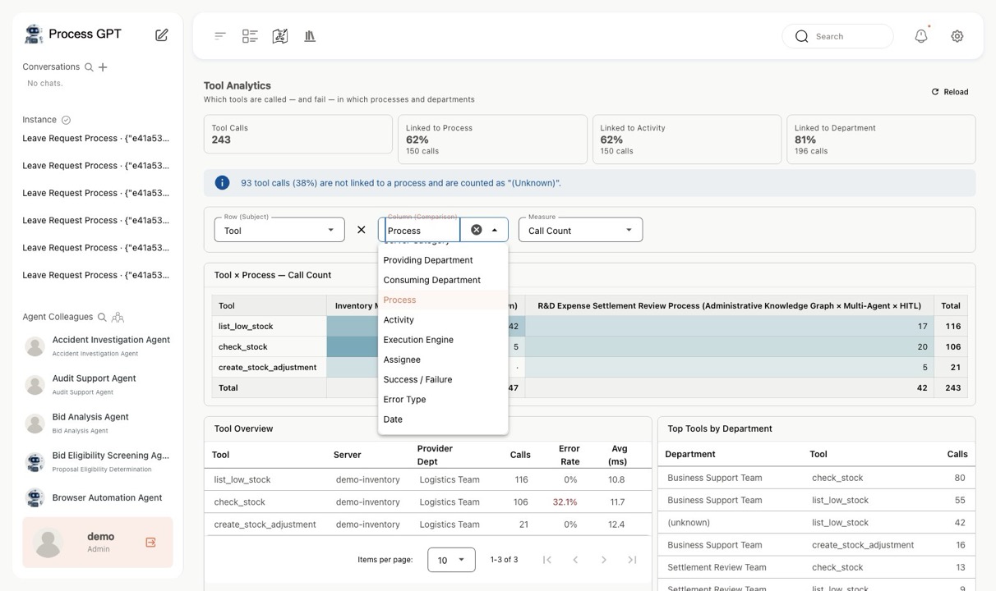Image resolution: width=996 pixels, height=591 pixels.
Task: Click the Calls header in Tool Overview
Action: (x=520, y=455)
